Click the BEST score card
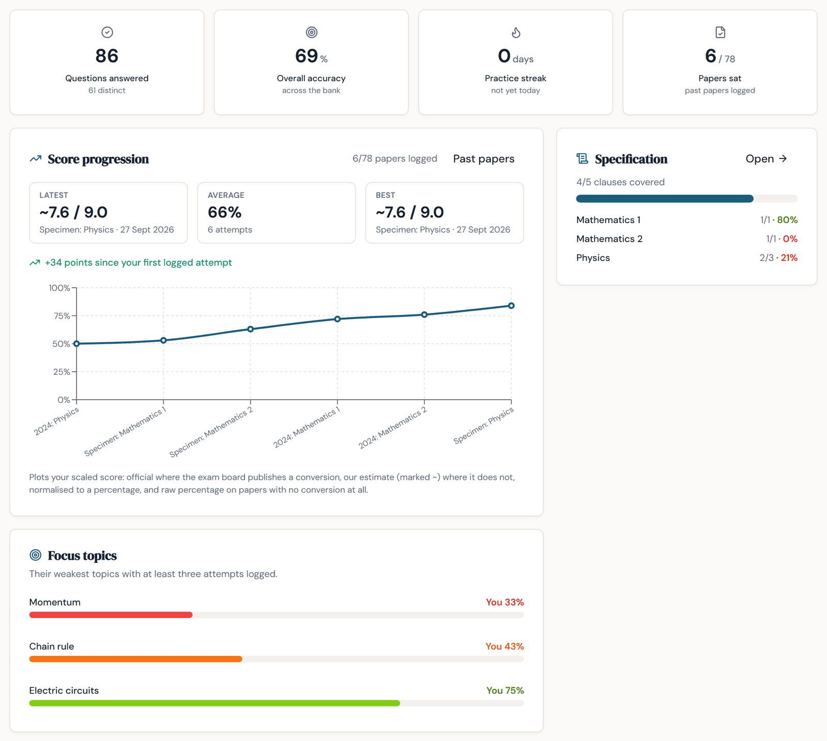This screenshot has height=741, width=827. click(445, 213)
